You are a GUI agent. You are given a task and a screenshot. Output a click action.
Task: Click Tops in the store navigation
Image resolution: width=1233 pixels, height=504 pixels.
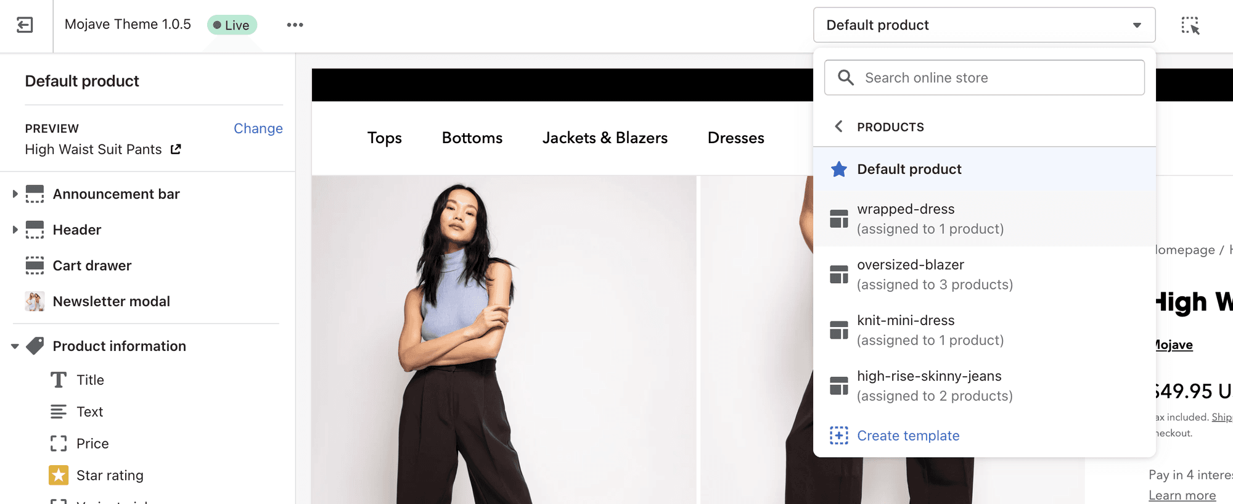(x=384, y=138)
